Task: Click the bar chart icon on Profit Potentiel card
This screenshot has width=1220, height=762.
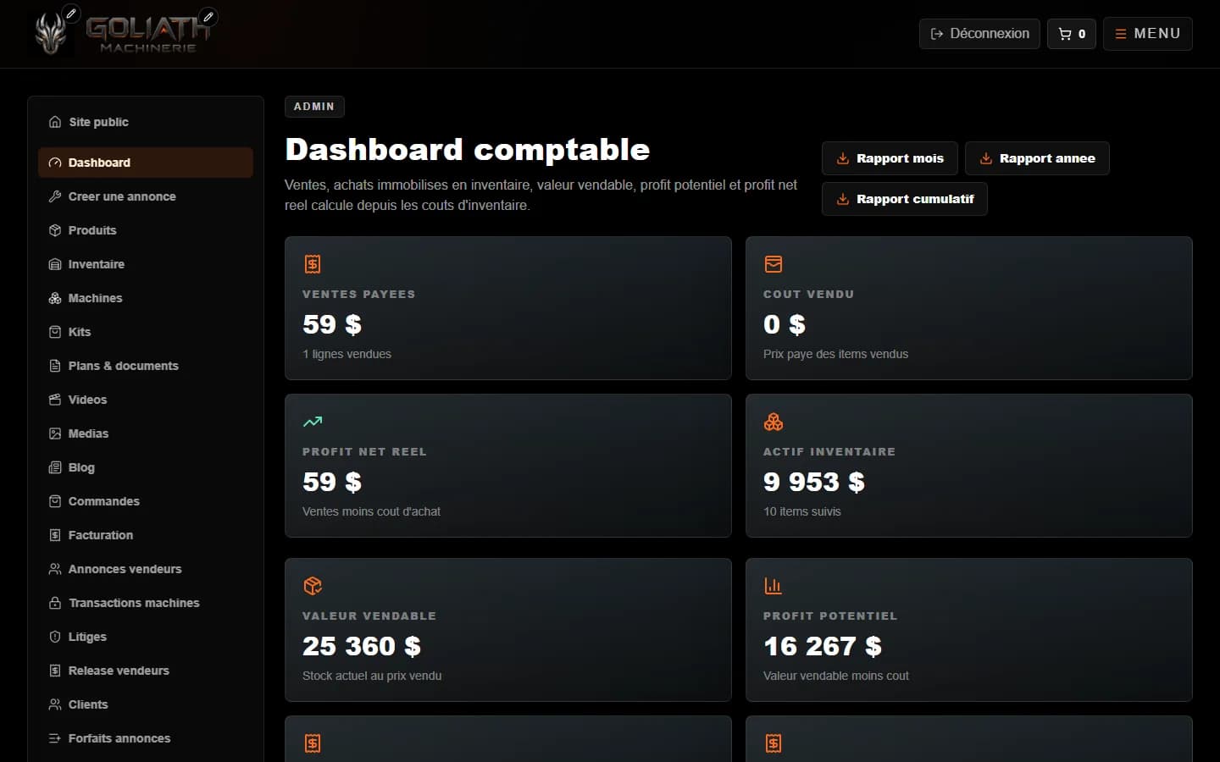Action: 774,586
